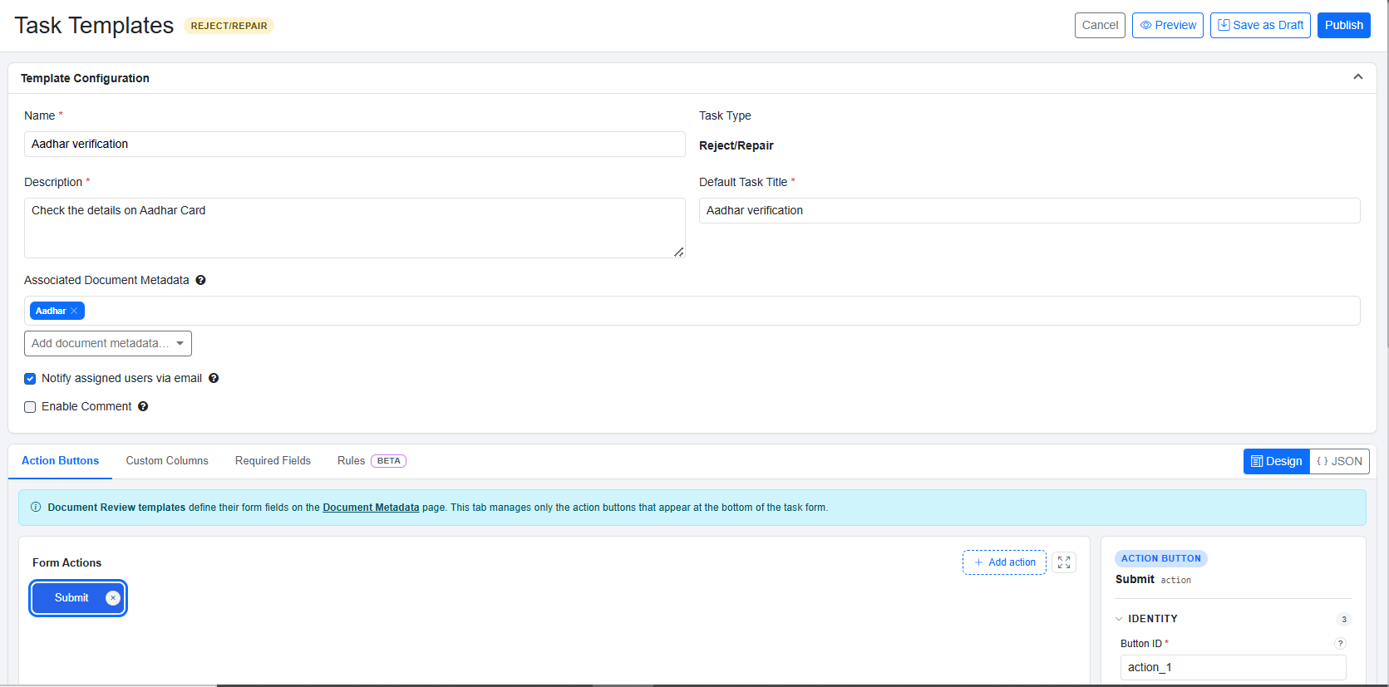Publish the task template
The image size is (1389, 687).
1344,25
